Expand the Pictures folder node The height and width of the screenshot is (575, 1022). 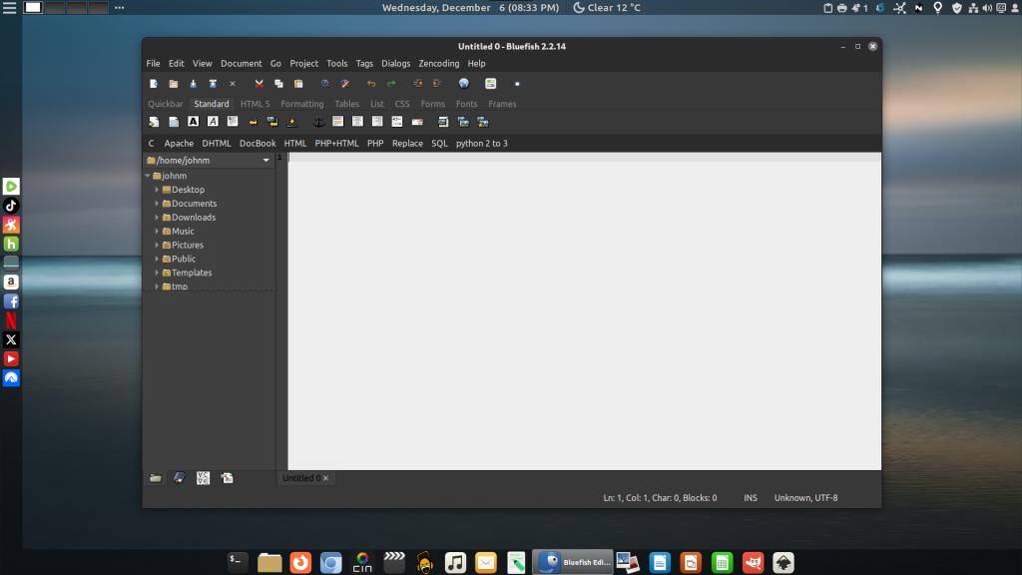(x=157, y=246)
